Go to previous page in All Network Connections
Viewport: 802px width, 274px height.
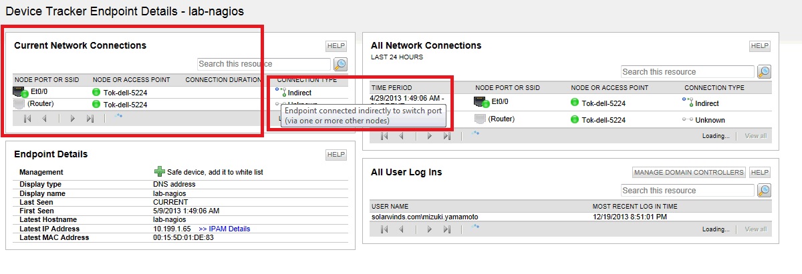(x=401, y=135)
